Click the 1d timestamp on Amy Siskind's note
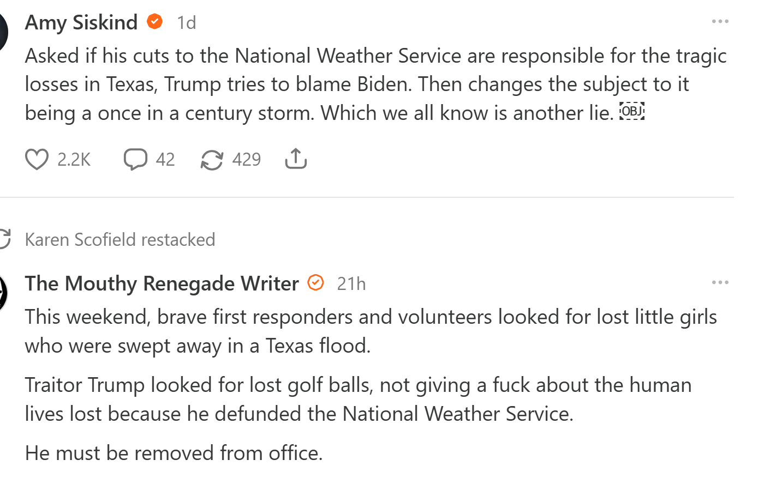The image size is (782, 484). (x=186, y=23)
